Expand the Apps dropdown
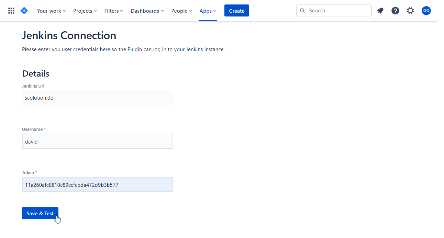This screenshot has height=238, width=444. tap(208, 11)
